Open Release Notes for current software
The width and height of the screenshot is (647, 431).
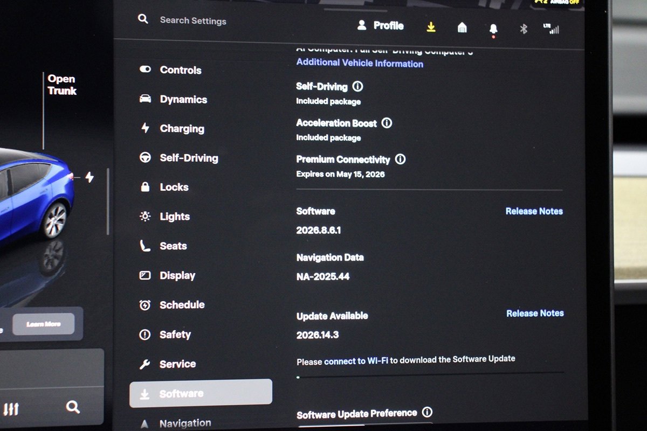[x=534, y=211]
